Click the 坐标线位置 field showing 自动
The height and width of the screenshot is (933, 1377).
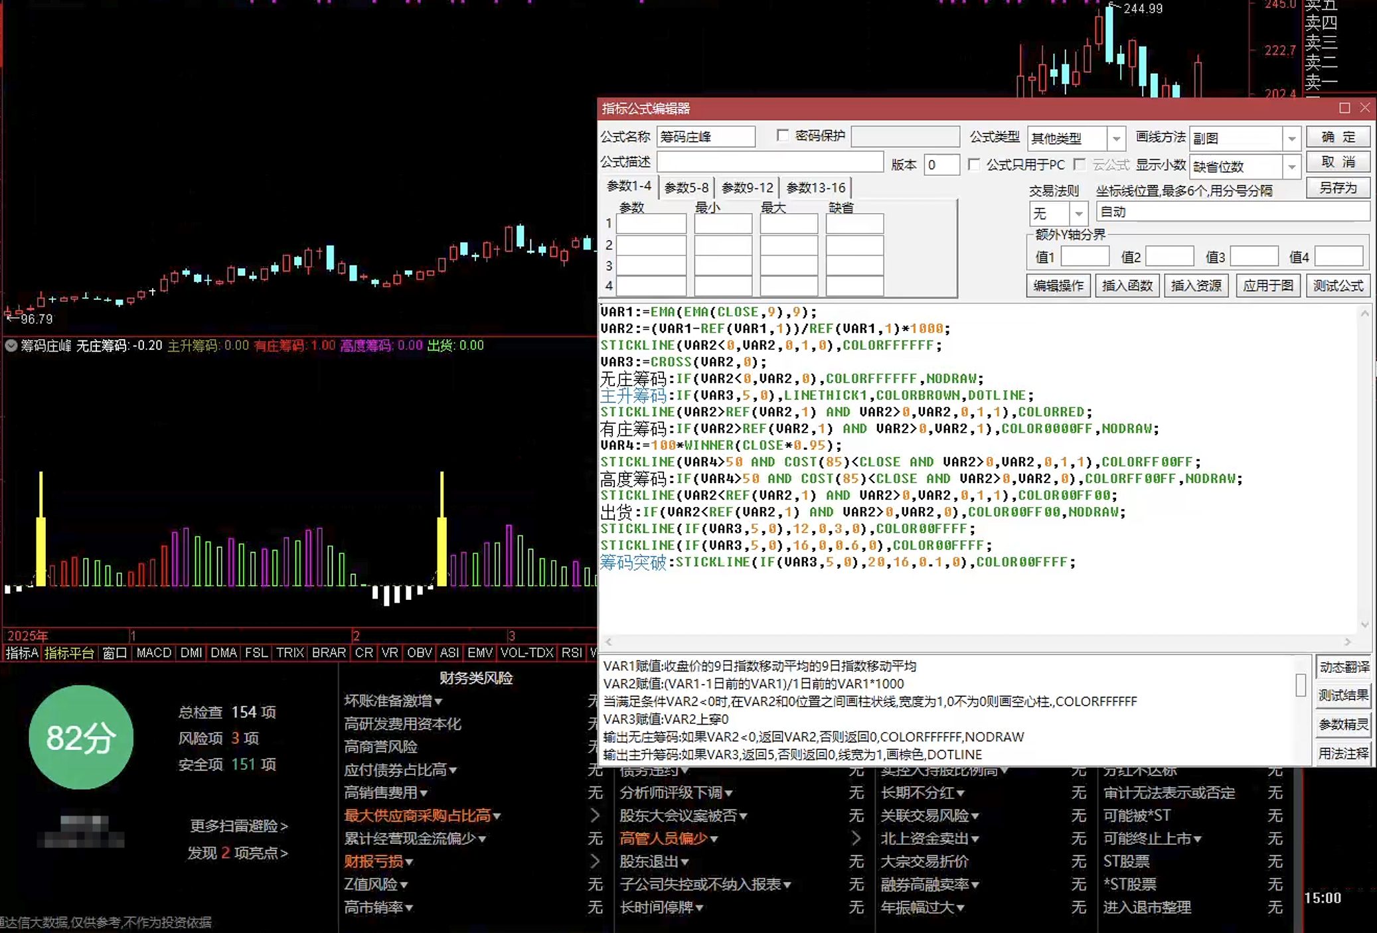tap(1233, 212)
